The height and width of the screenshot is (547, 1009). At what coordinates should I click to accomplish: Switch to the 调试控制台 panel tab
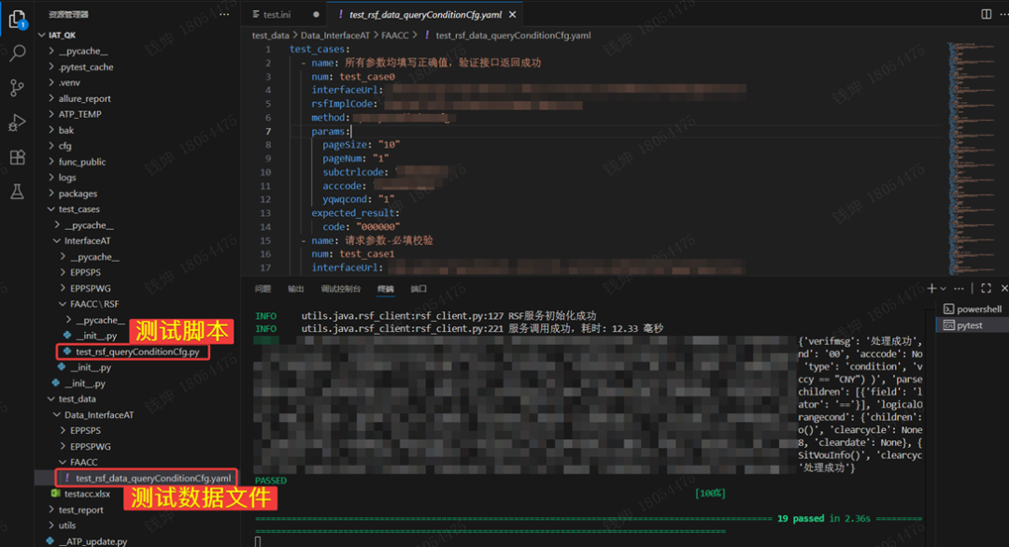pos(340,289)
